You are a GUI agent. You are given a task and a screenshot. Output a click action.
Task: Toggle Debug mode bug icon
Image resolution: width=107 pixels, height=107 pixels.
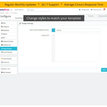[80, 10]
